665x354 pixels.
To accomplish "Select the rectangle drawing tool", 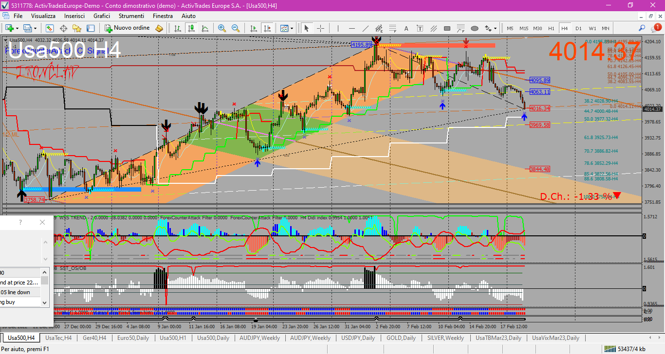I will click(x=447, y=28).
